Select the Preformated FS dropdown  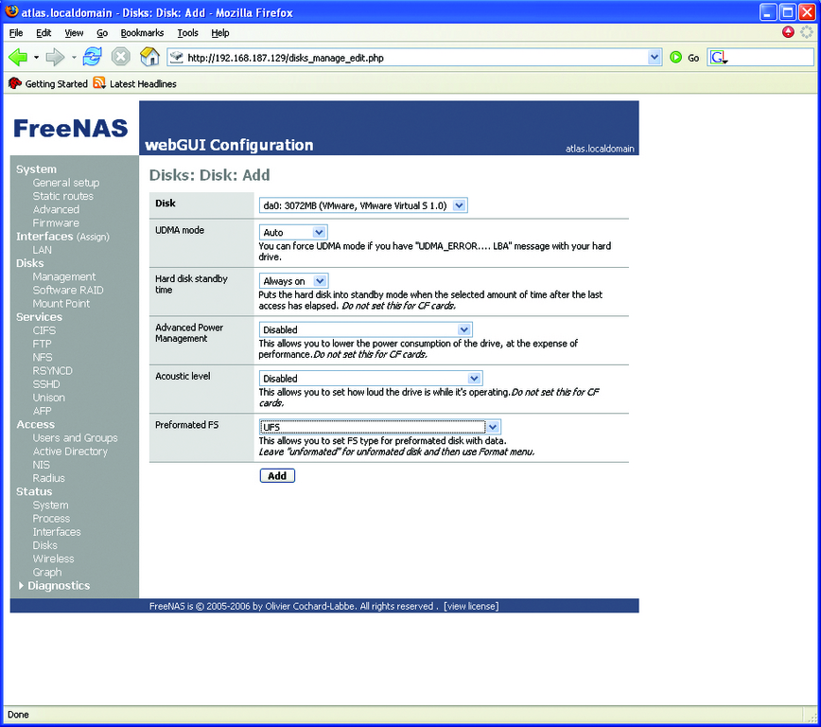[x=373, y=427]
